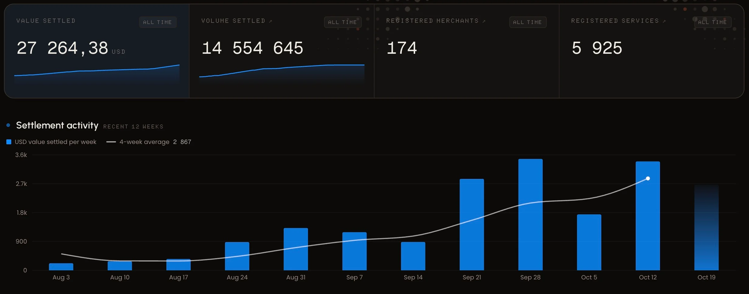Select the Sep 28 bar in chart
Image resolution: width=749 pixels, height=294 pixels.
pos(530,214)
